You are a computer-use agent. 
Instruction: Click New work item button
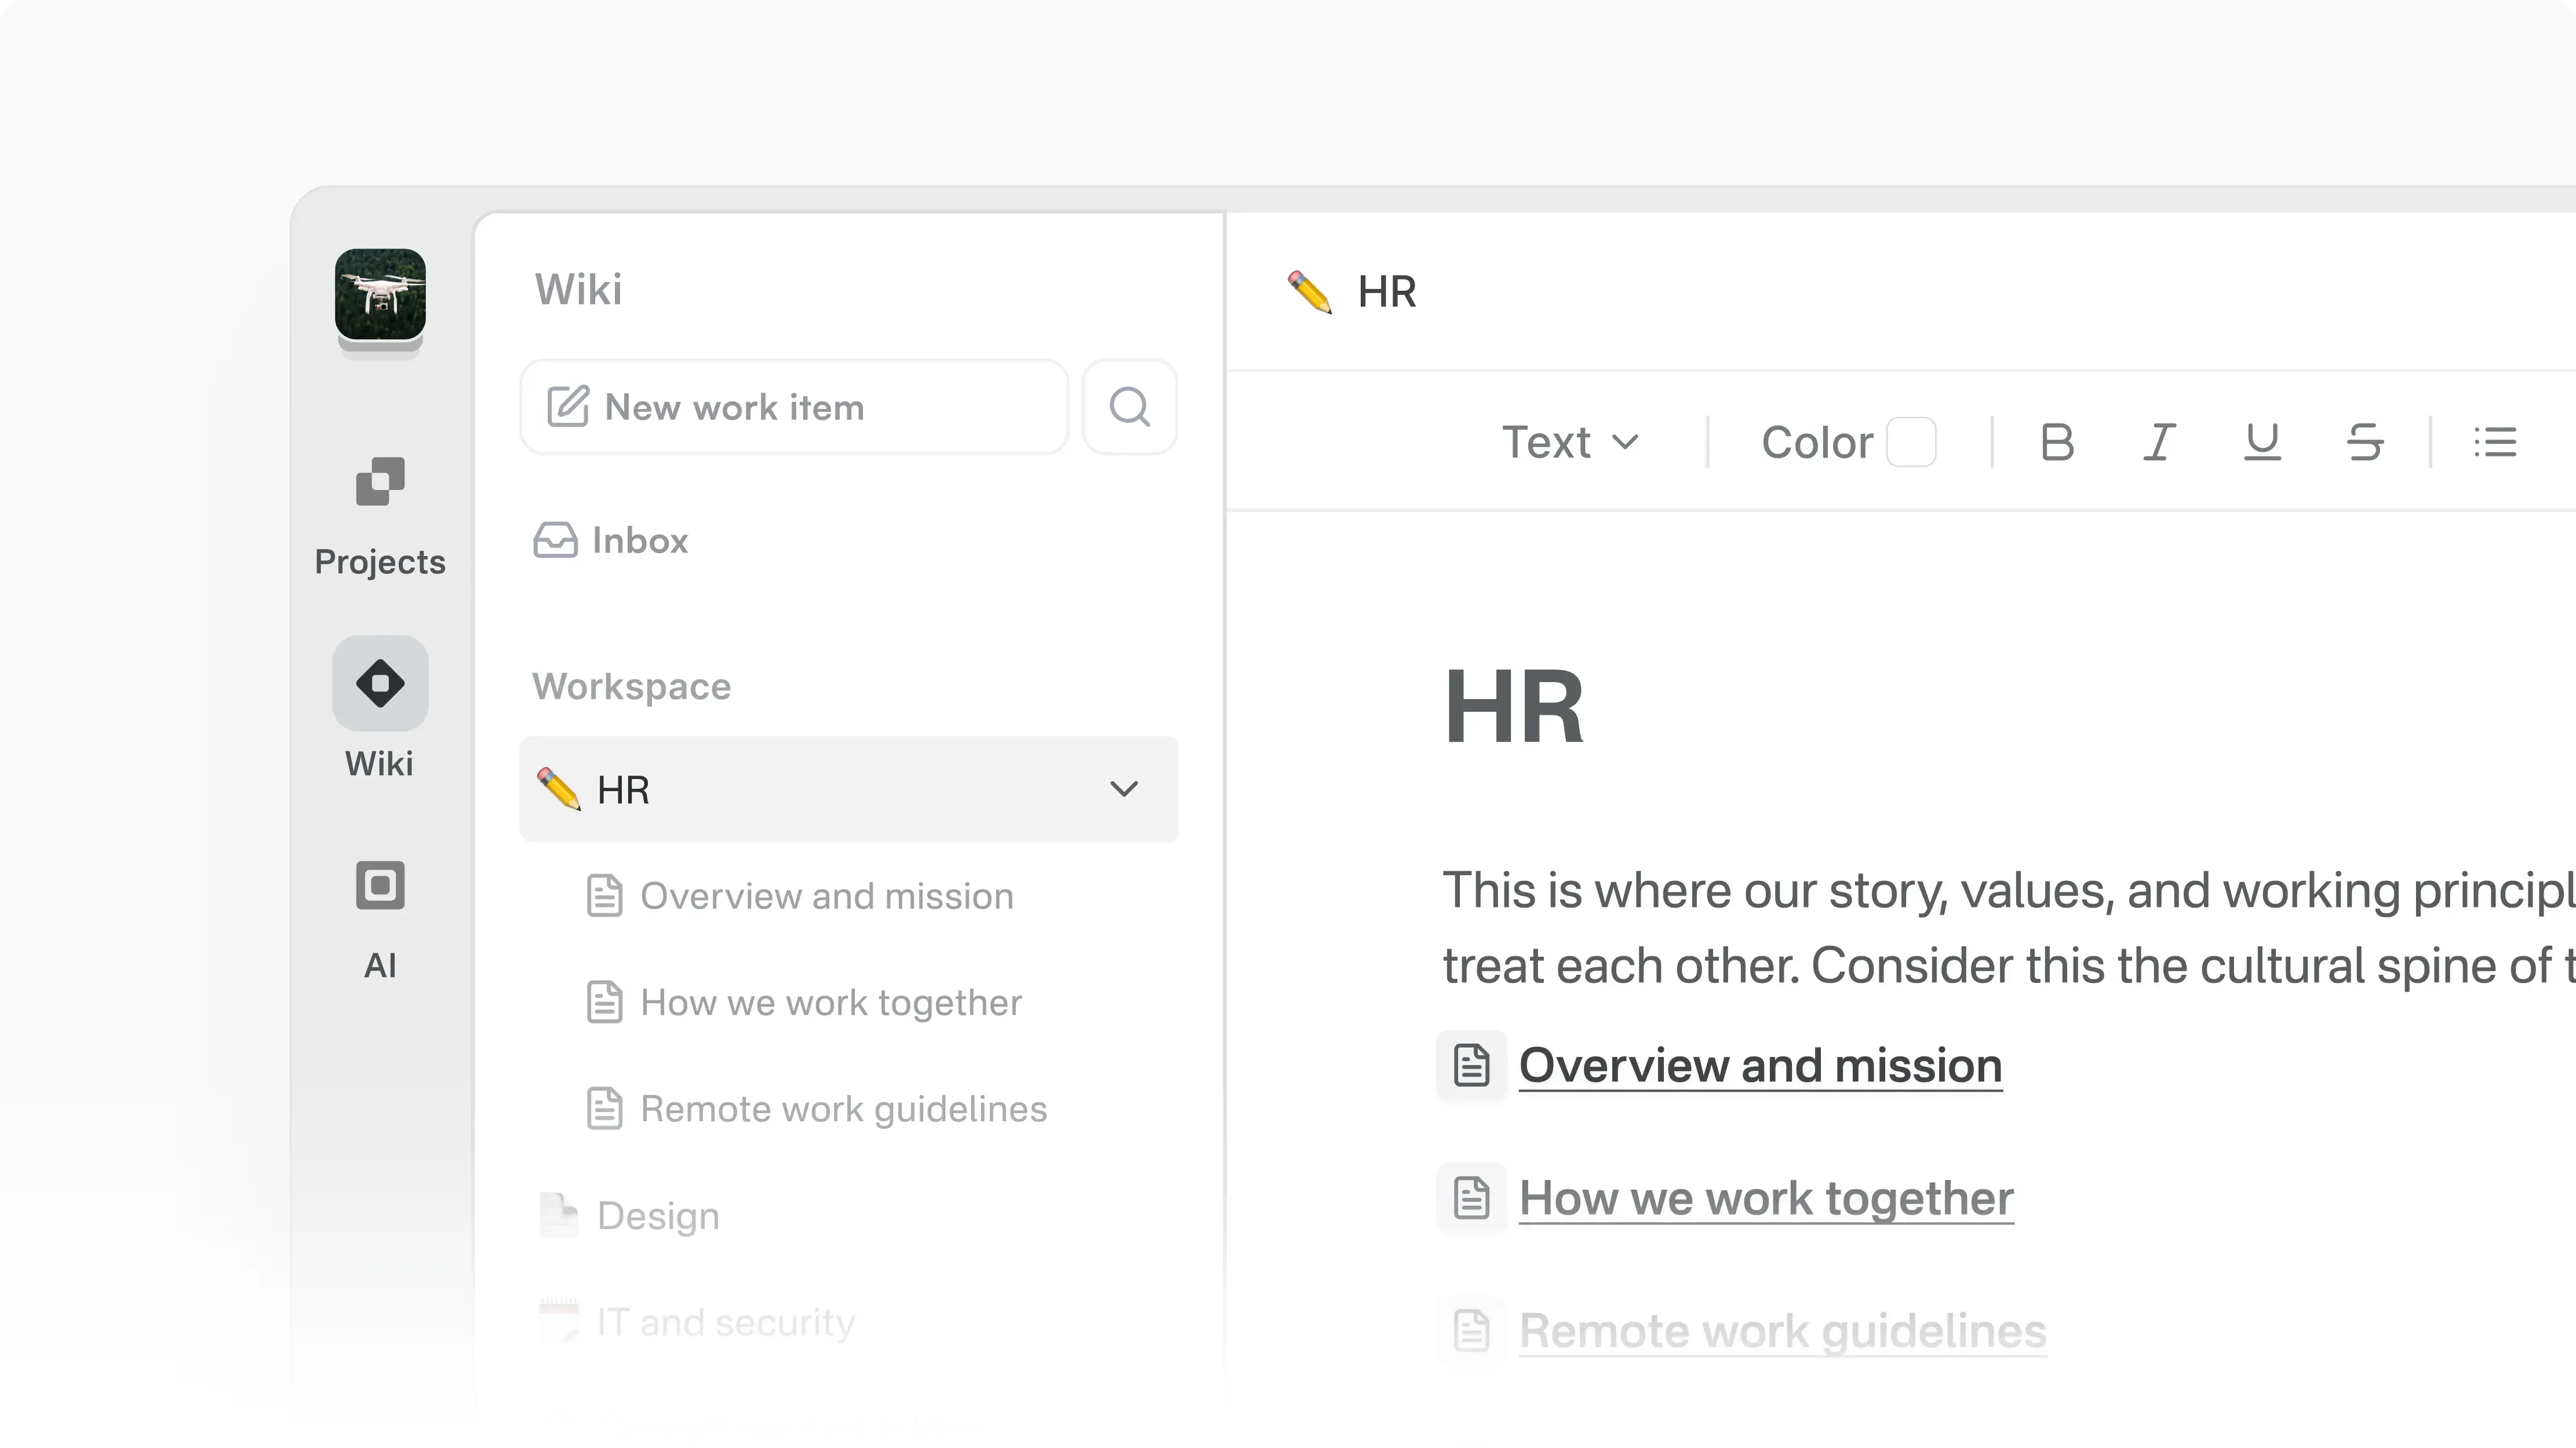click(x=794, y=407)
